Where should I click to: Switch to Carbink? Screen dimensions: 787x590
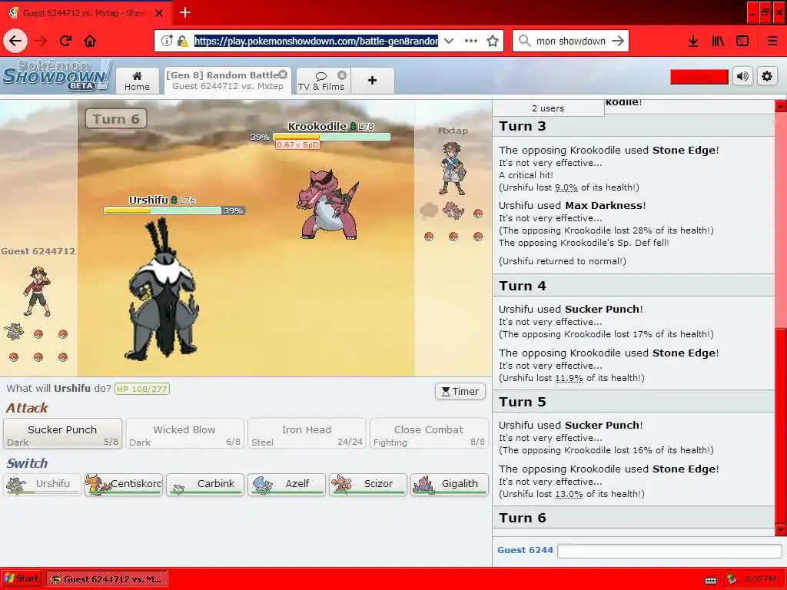(x=204, y=484)
